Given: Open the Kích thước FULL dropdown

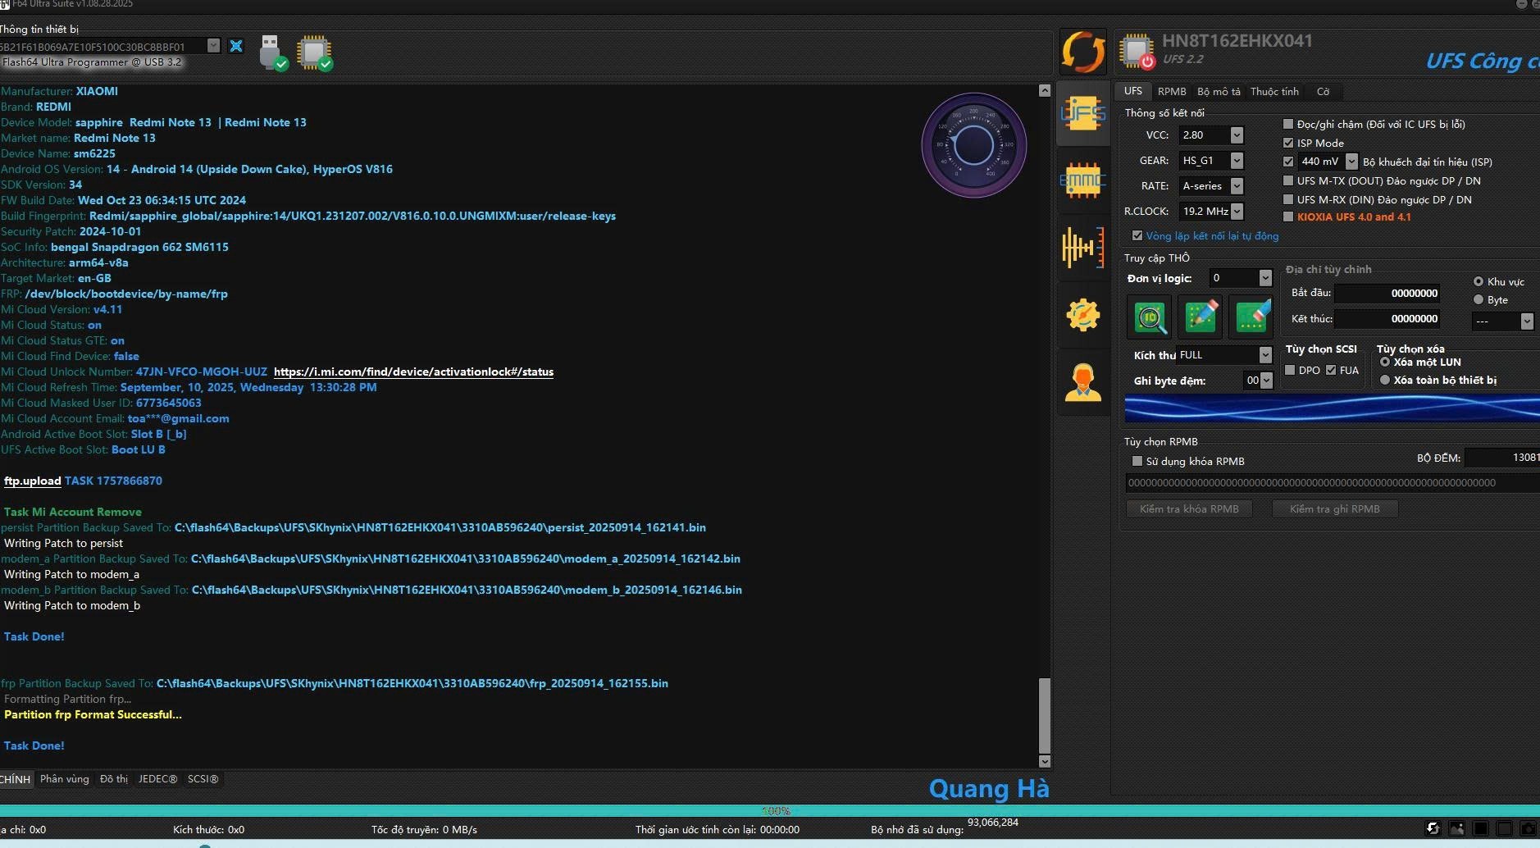Looking at the screenshot, I should [1265, 355].
